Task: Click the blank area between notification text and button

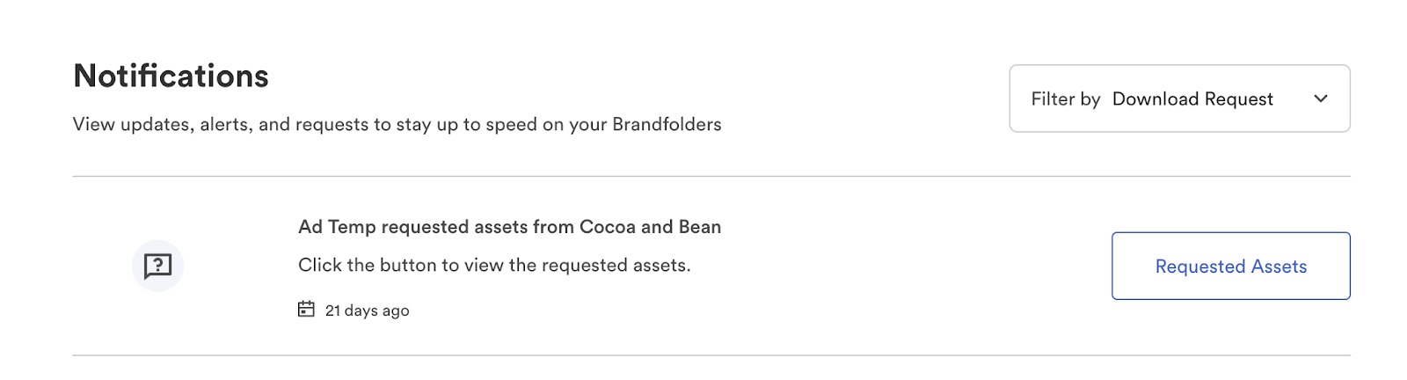Action: [x=915, y=266]
